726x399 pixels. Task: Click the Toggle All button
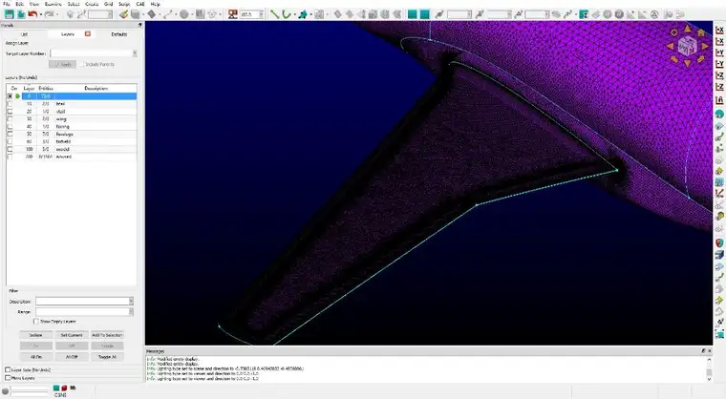pyautogui.click(x=107, y=357)
